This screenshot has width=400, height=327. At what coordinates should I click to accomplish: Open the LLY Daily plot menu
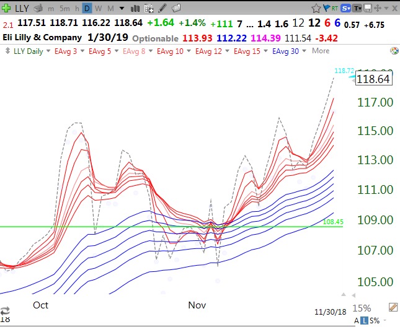point(29,51)
